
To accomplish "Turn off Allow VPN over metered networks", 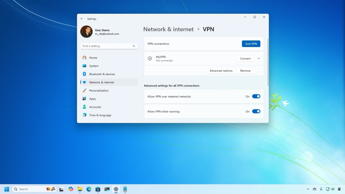I will click(256, 96).
